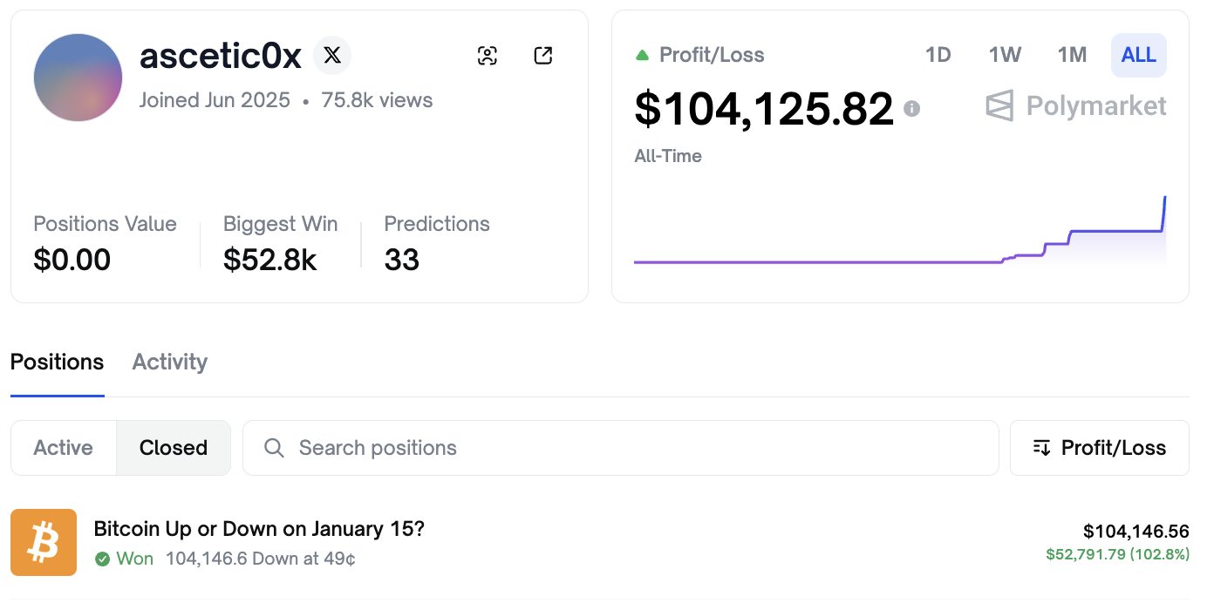Click the Bitcoin market icon
Image resolution: width=1207 pixels, height=603 pixels.
pyautogui.click(x=44, y=543)
